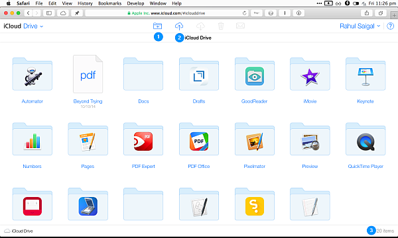Open the Bookmarks menu

point(109,3)
